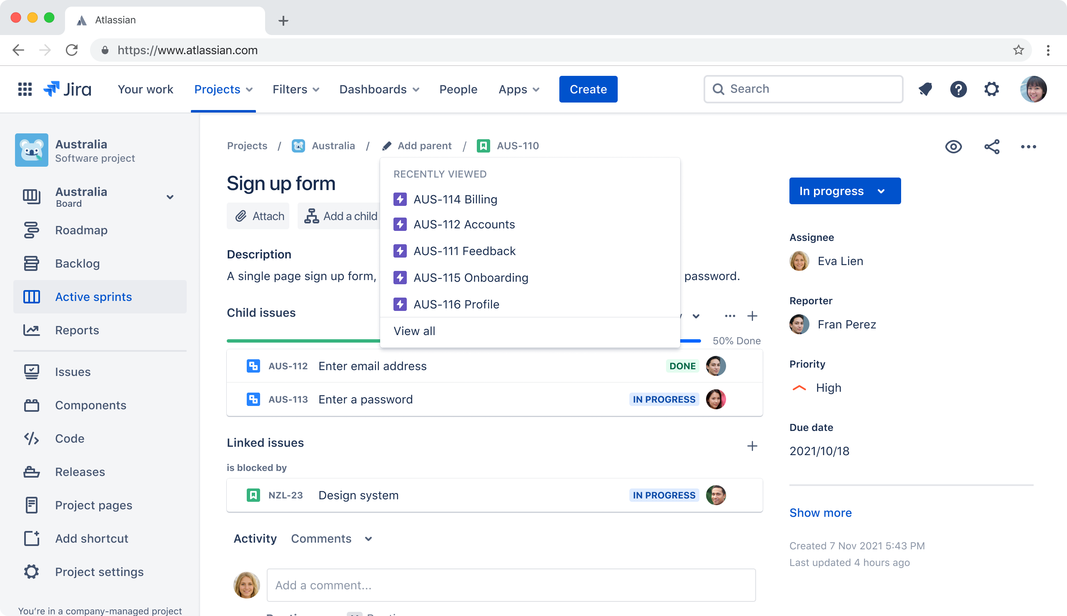Viewport: 1067px width, 616px height.
Task: Open the Filters menu
Action: click(x=296, y=89)
